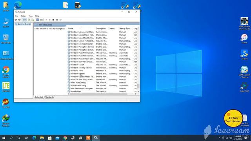Click the horizontal scrollbar right arrow
251x141 pixels.
136,94
